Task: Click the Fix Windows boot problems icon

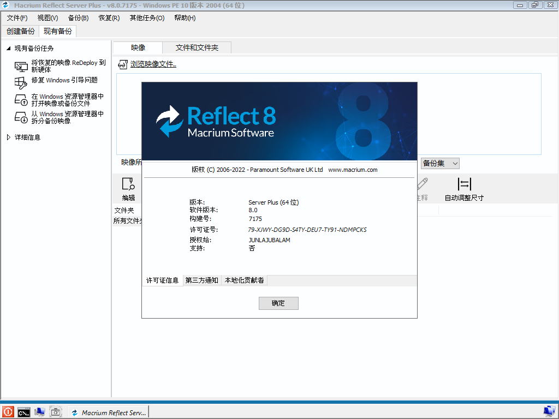Action: [x=21, y=82]
